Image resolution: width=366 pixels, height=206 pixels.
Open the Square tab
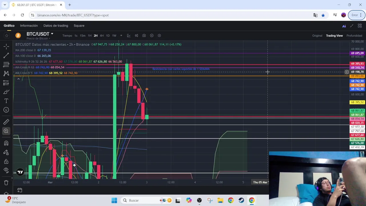(x=79, y=26)
